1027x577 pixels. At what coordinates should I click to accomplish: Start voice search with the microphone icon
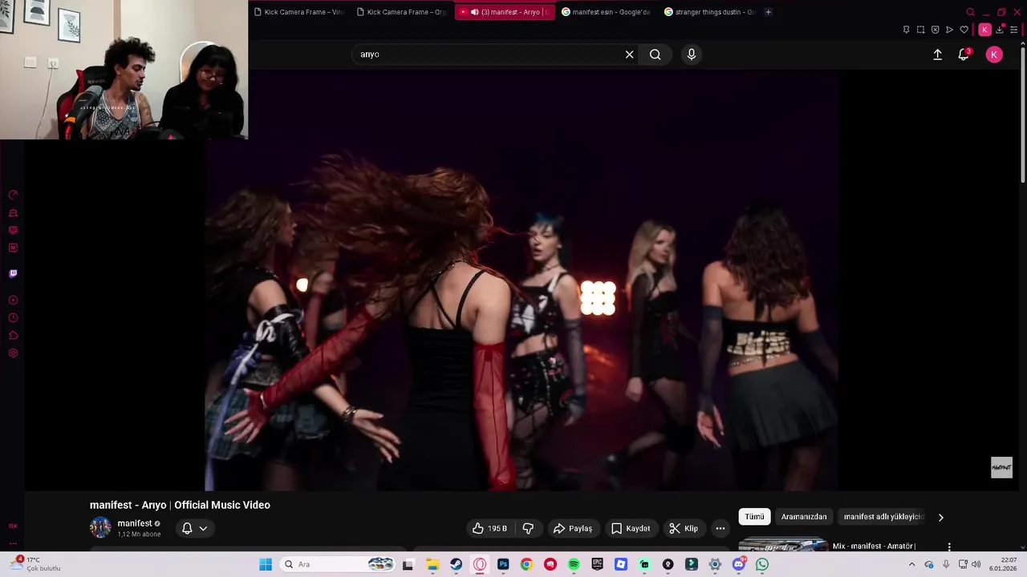692,54
